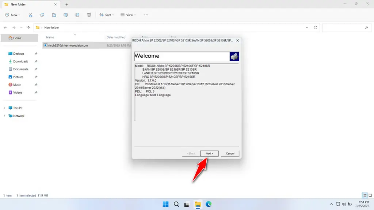374x210 pixels.
Task: Launch Microsoft Edge from the taskbar
Action: click(209, 204)
